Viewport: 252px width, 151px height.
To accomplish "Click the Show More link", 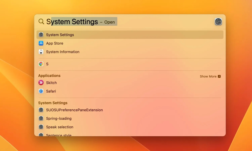I will coord(208,76).
